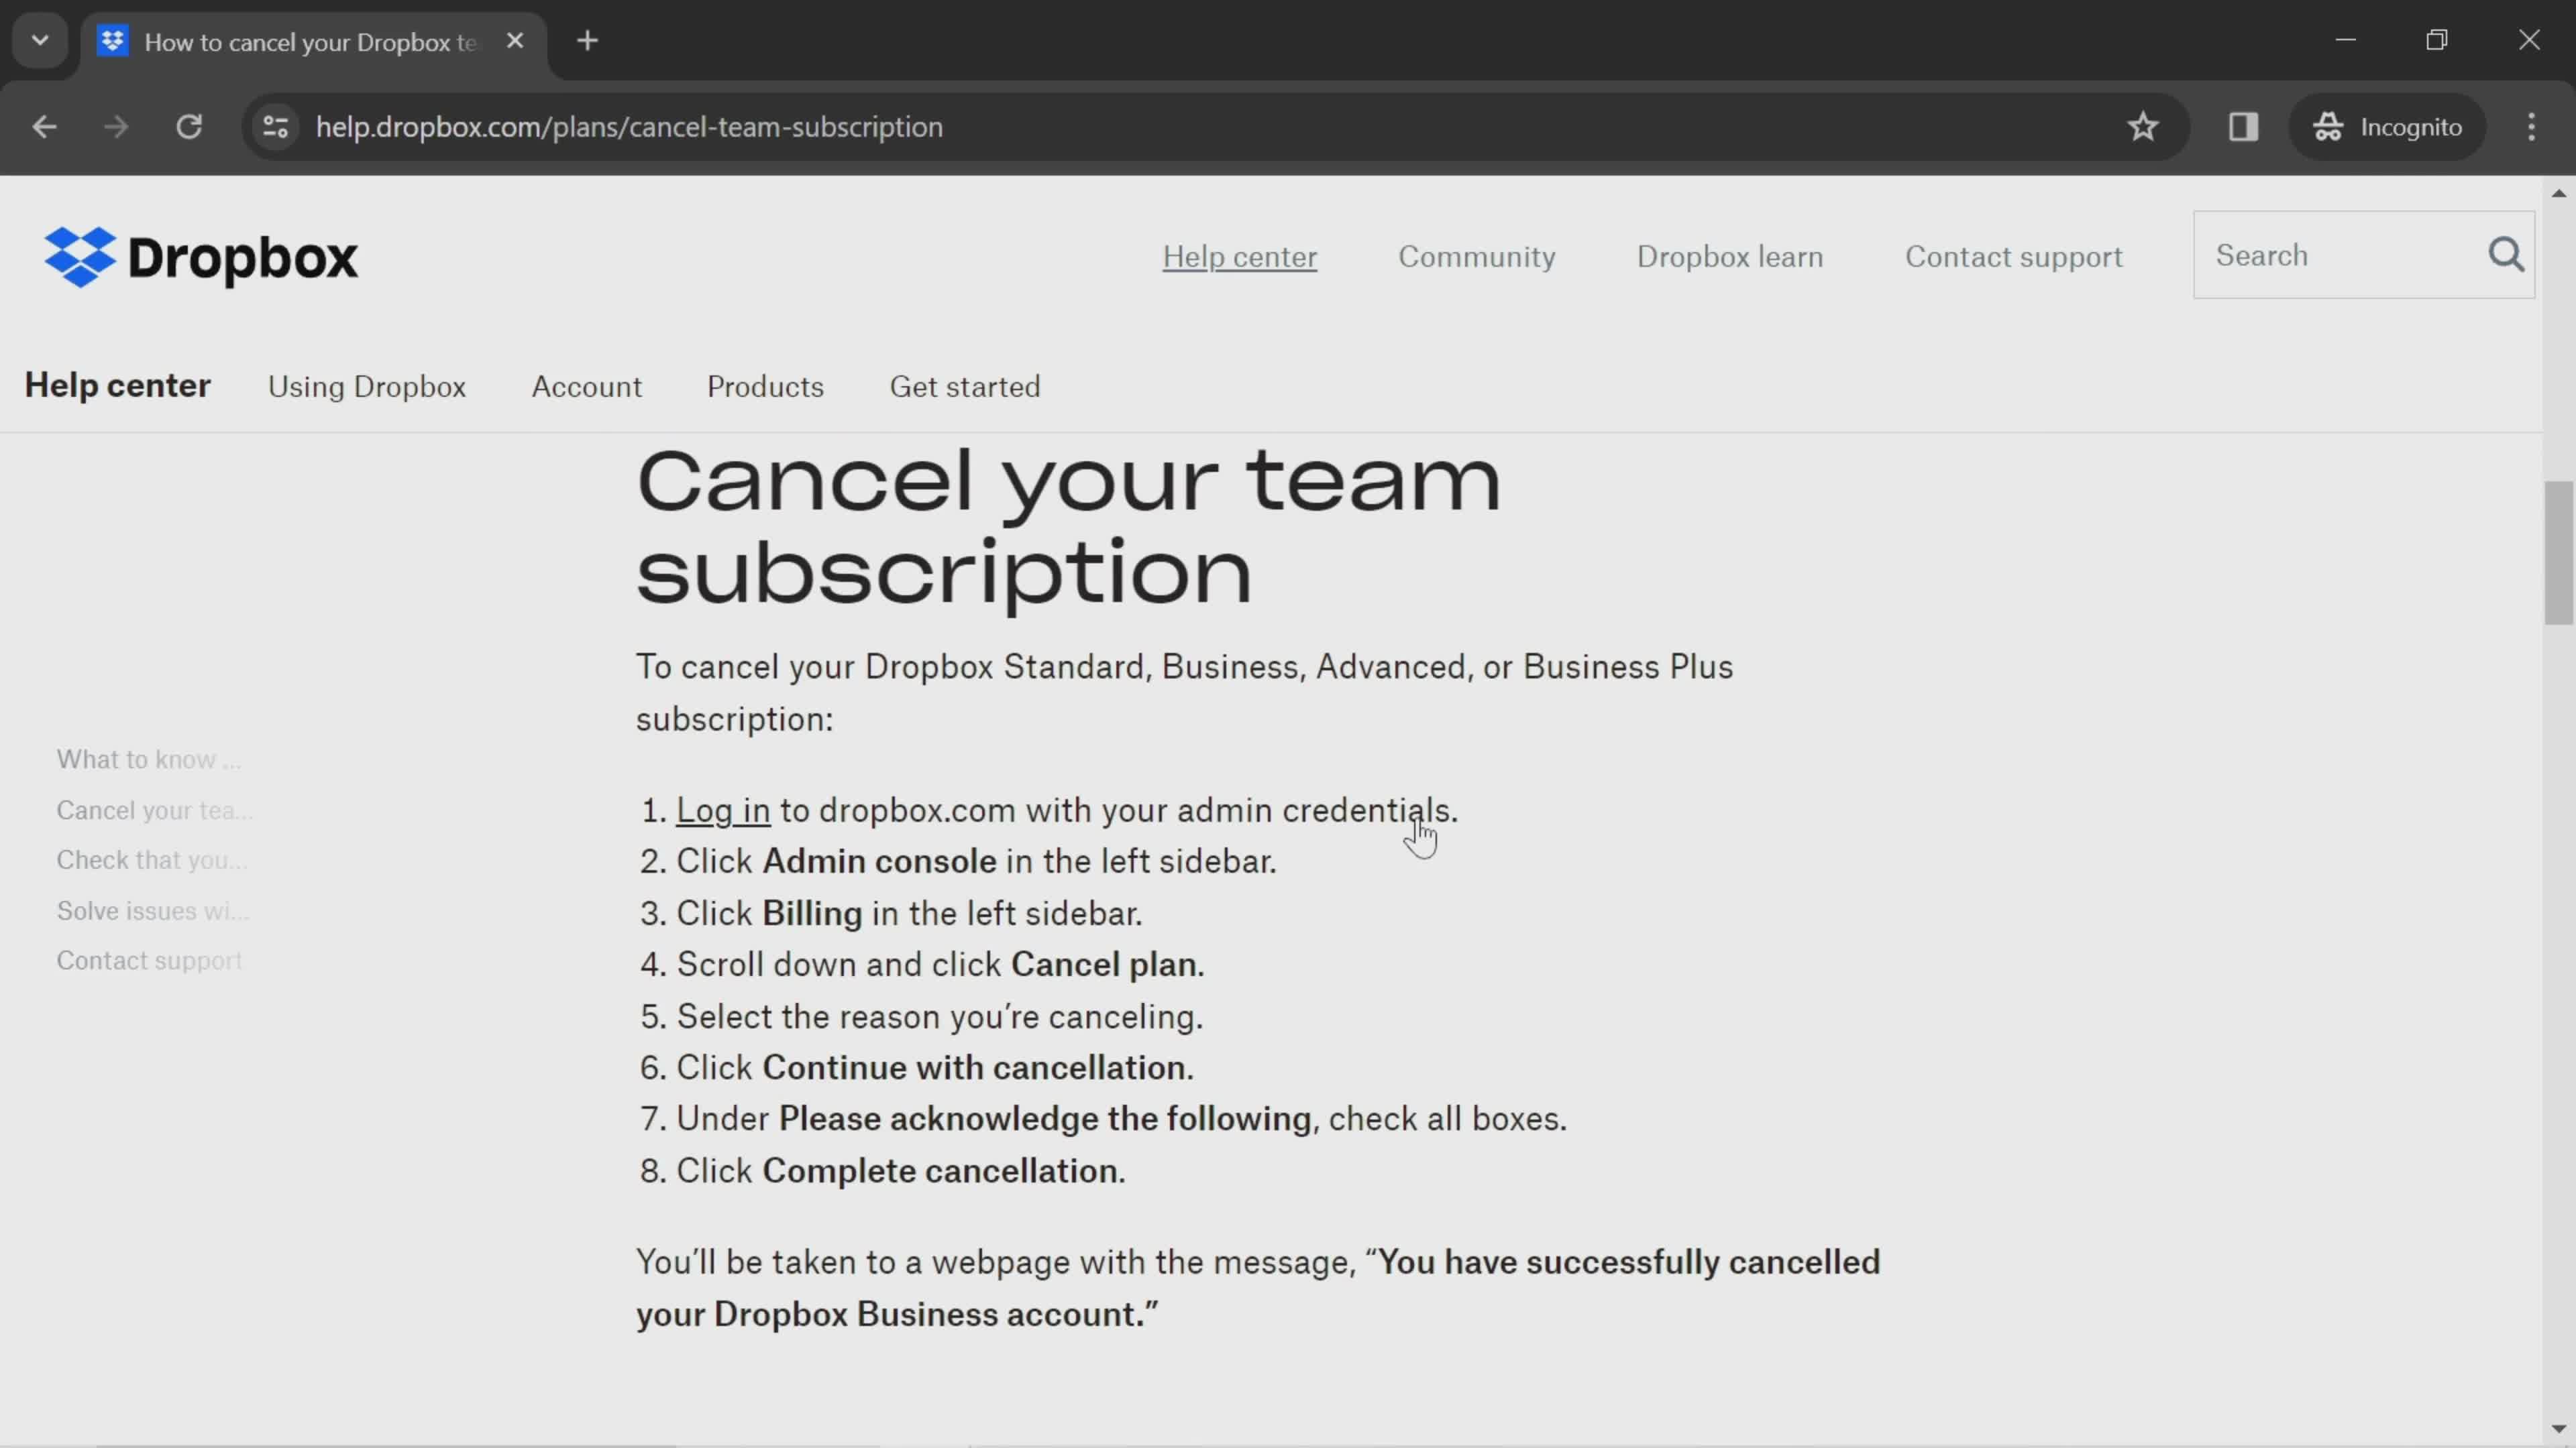Jump to the Check that you... section
This screenshot has width=2576, height=1448.
click(x=151, y=860)
